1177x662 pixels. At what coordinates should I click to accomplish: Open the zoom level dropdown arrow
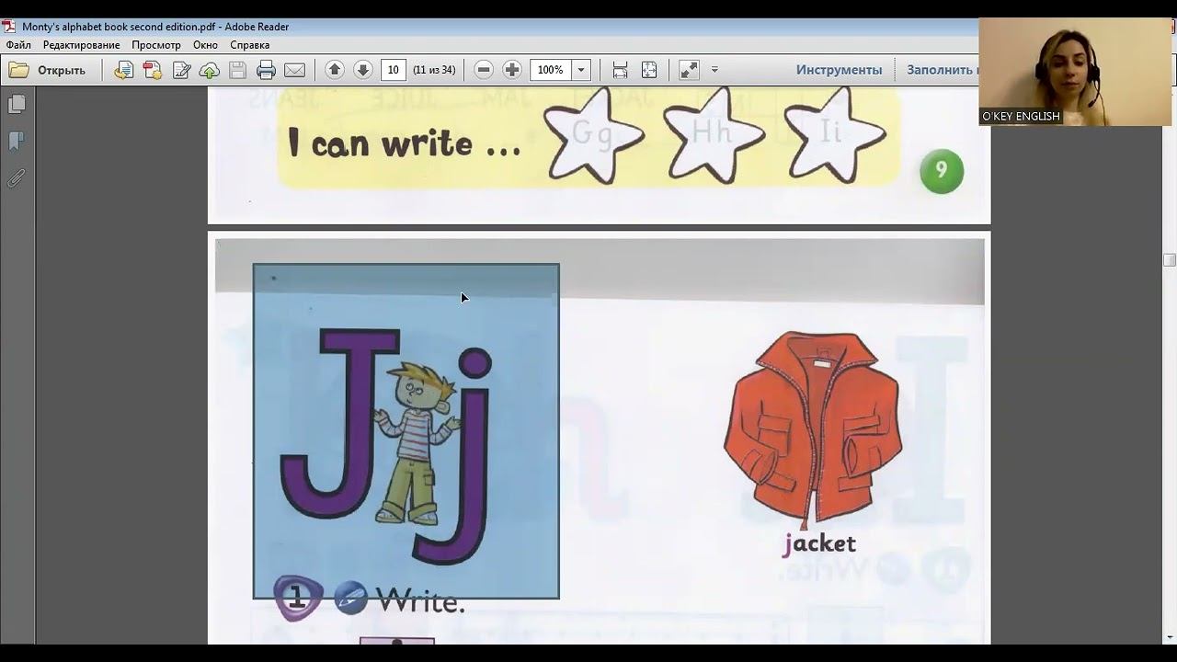coord(581,70)
